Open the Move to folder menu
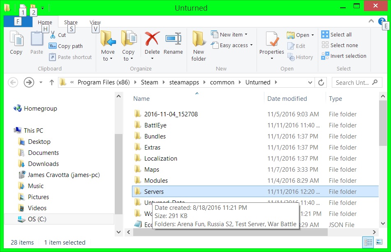This screenshot has width=391, height=252. click(x=108, y=46)
